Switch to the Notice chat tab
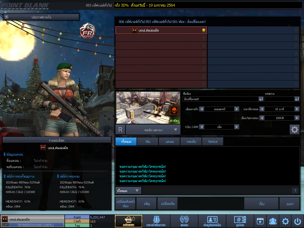This screenshot has height=228, width=304. (213, 142)
